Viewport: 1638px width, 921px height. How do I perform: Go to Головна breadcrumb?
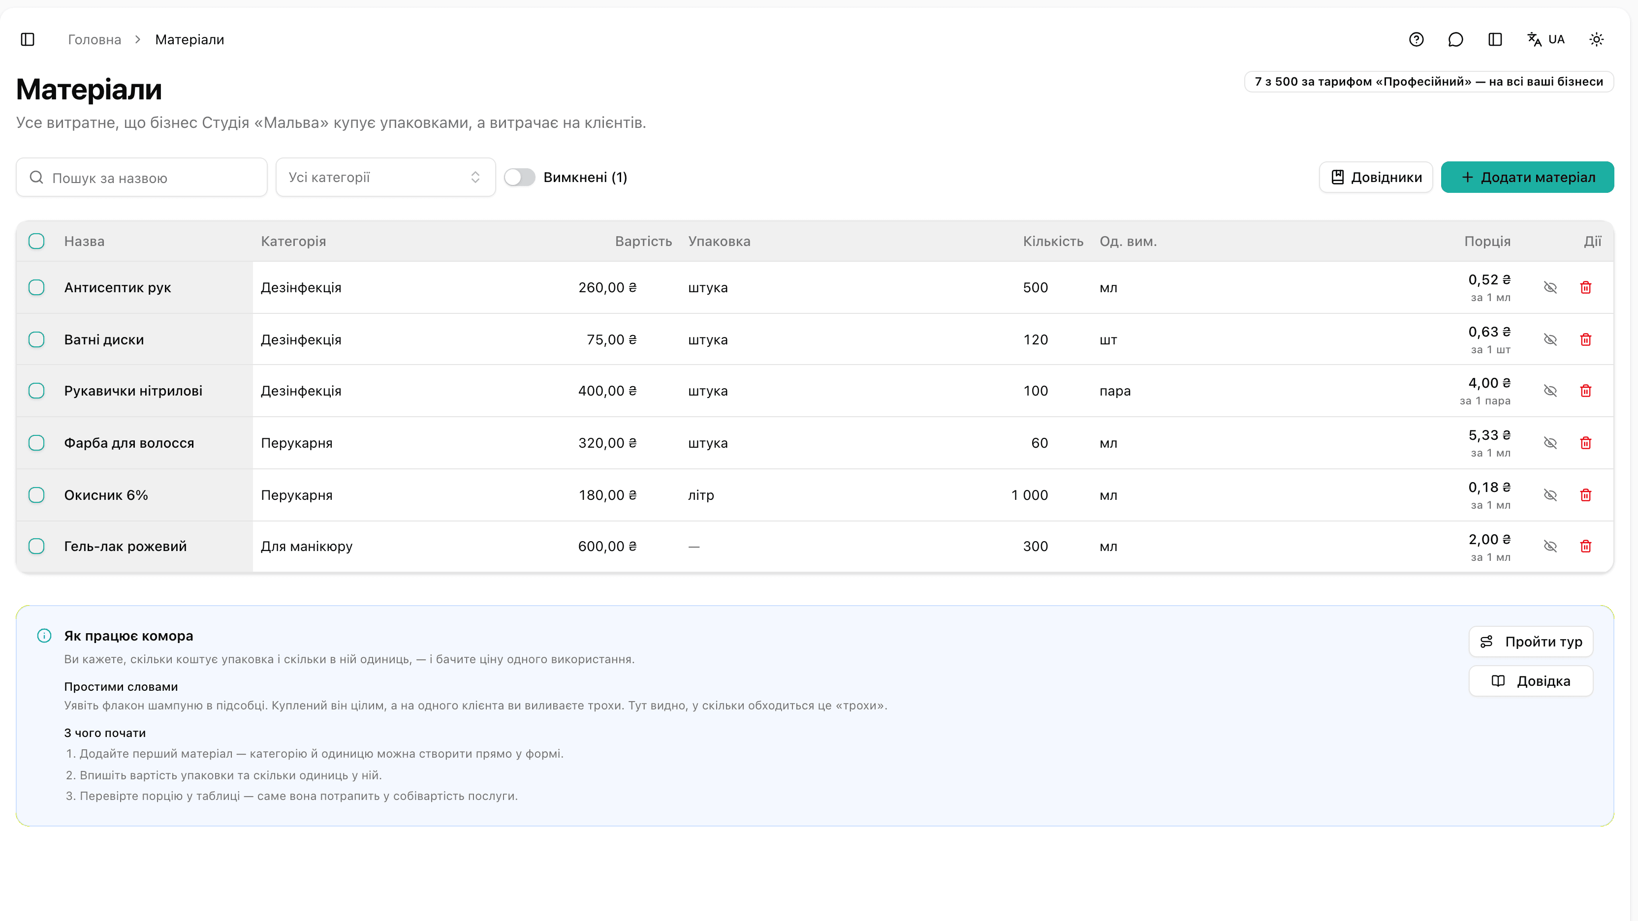(94, 39)
